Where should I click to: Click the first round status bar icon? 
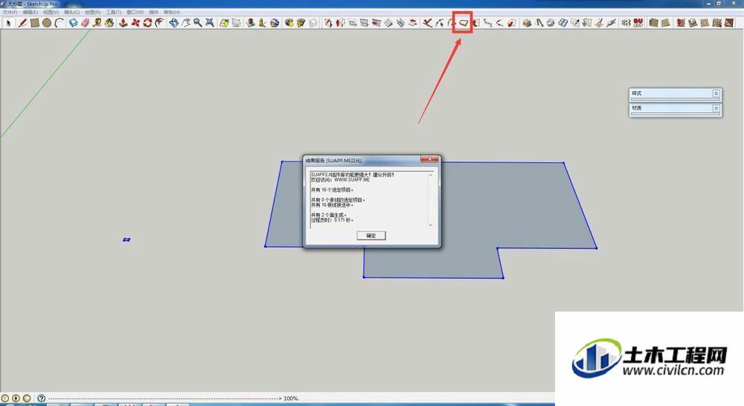pyautogui.click(x=4, y=399)
